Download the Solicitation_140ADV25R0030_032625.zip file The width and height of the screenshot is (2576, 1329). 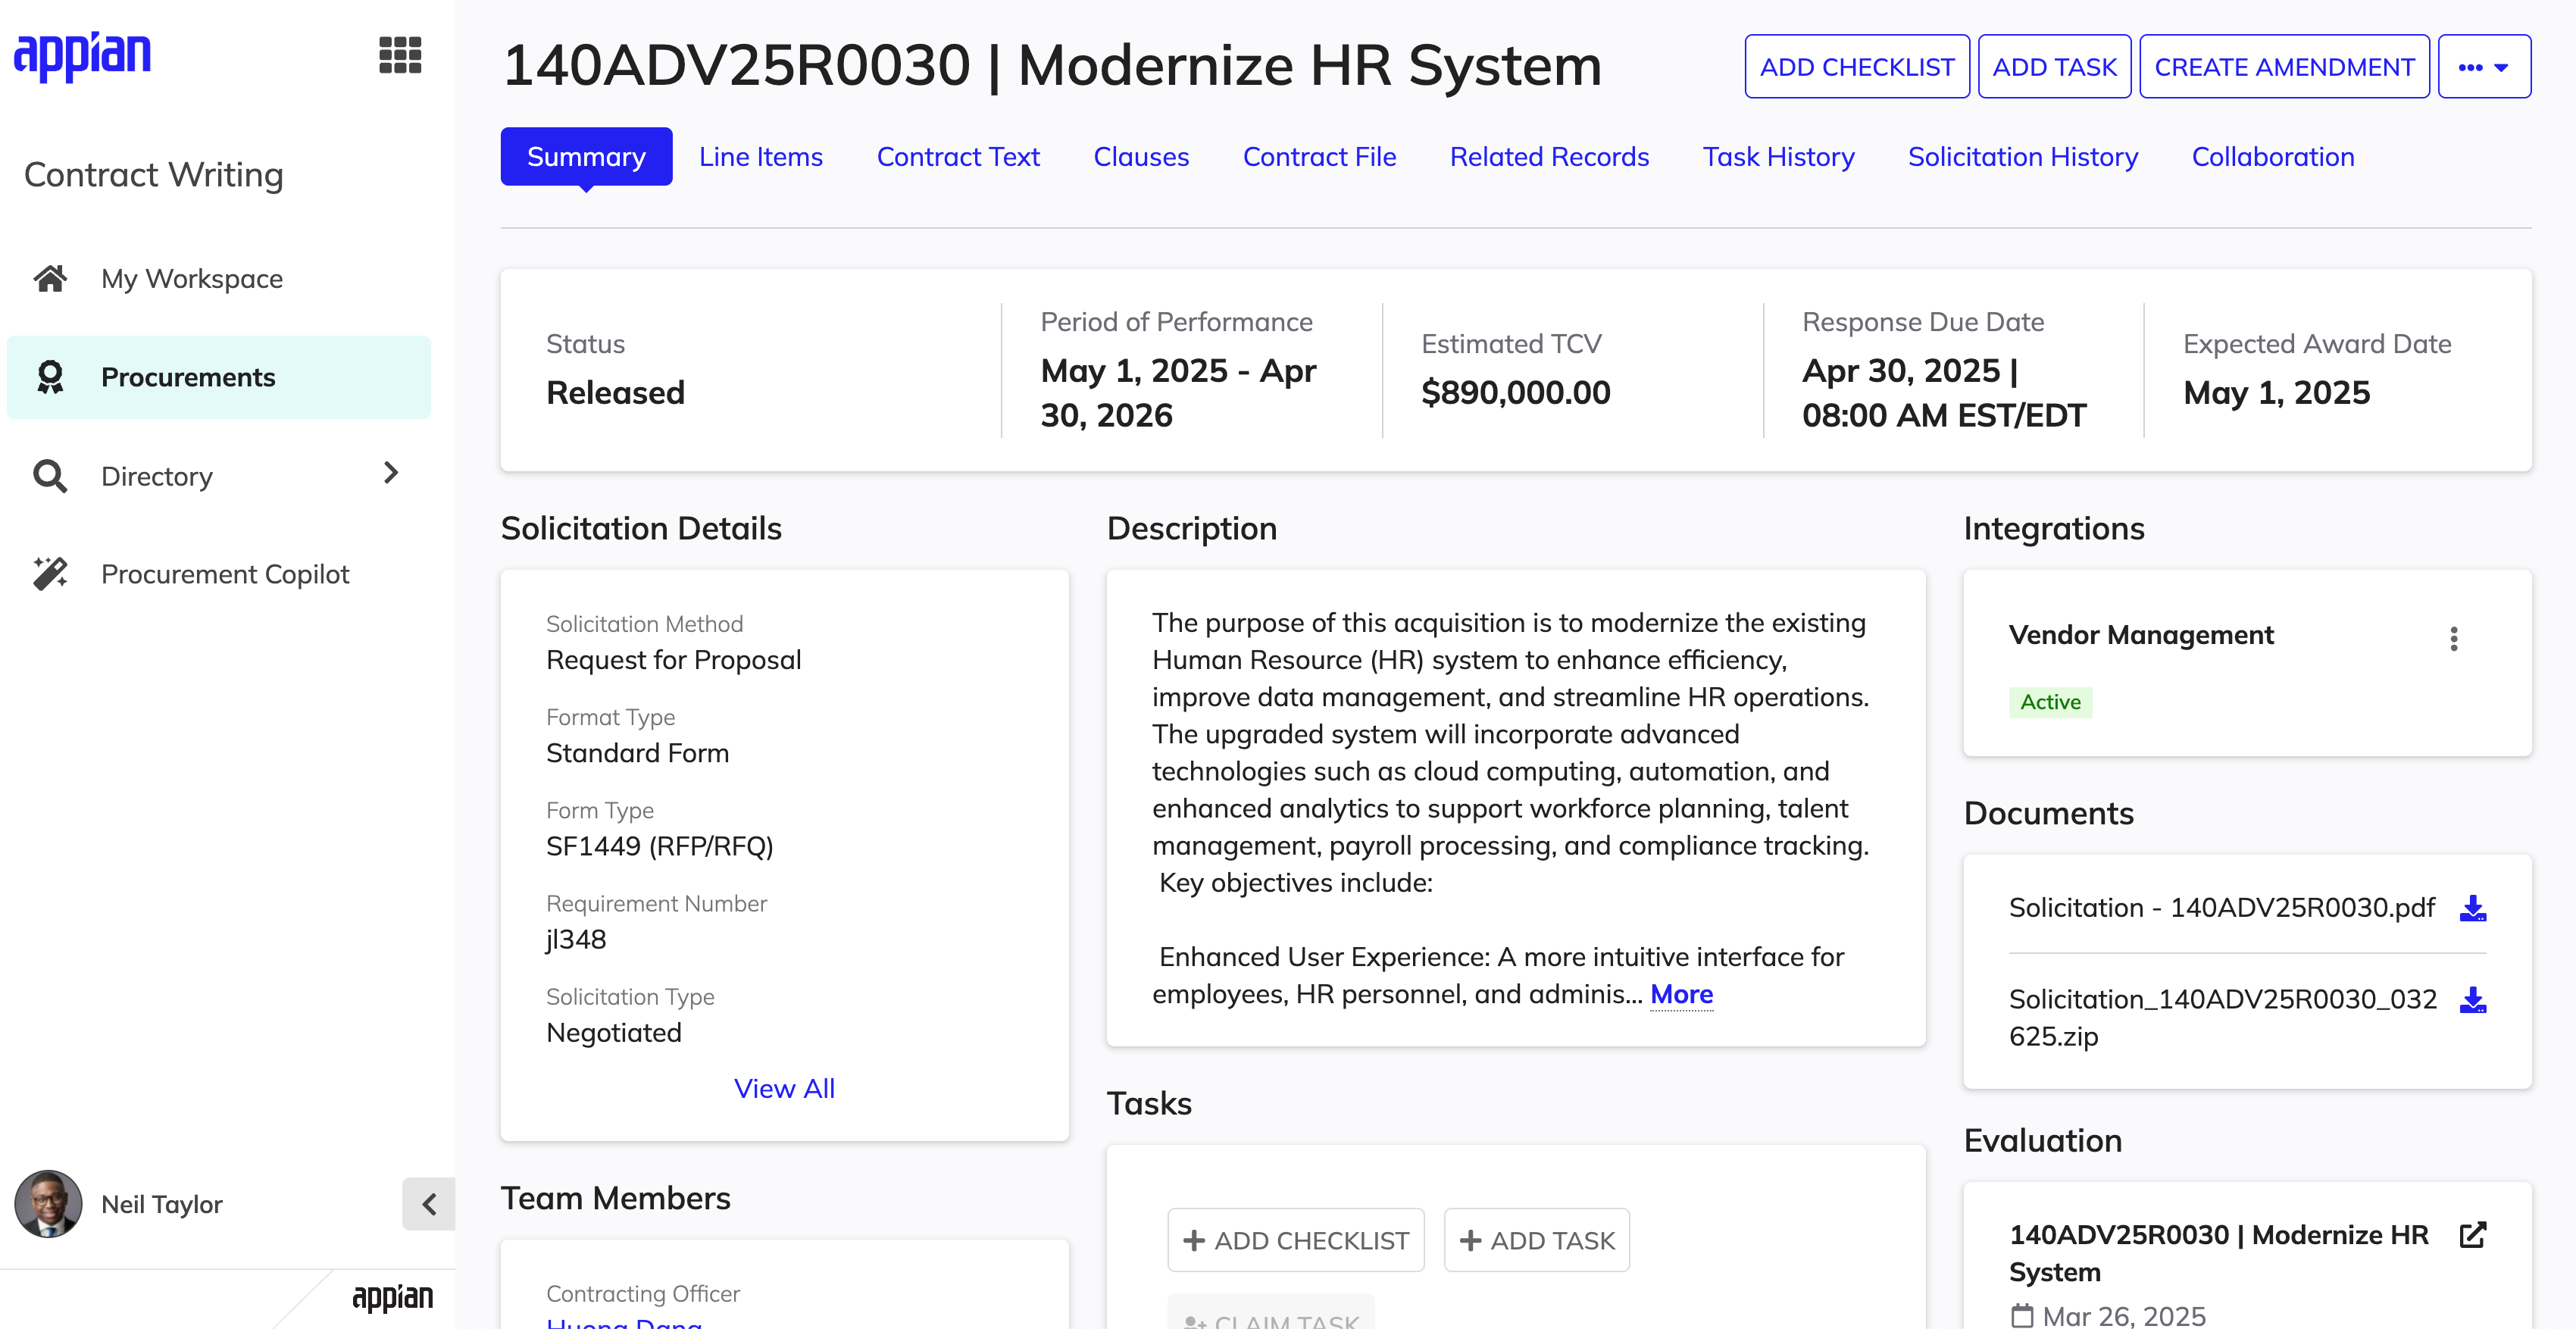[2473, 1000]
